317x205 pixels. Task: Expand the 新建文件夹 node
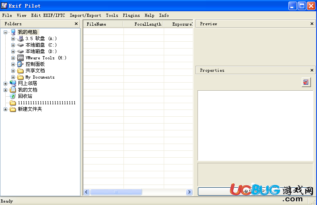coord(6,110)
